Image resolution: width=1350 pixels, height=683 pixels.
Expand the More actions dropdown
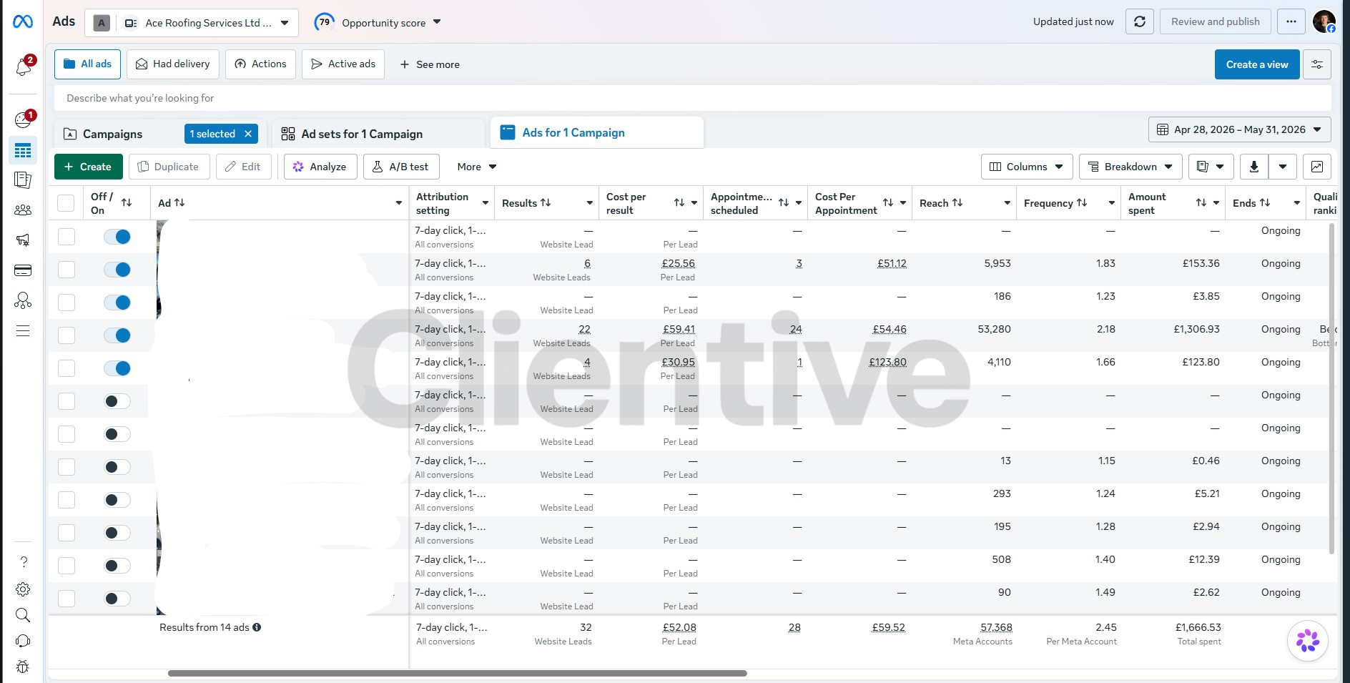(x=477, y=167)
